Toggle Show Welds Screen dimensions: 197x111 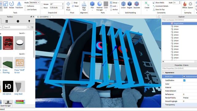pyautogui.click(x=158, y=2)
